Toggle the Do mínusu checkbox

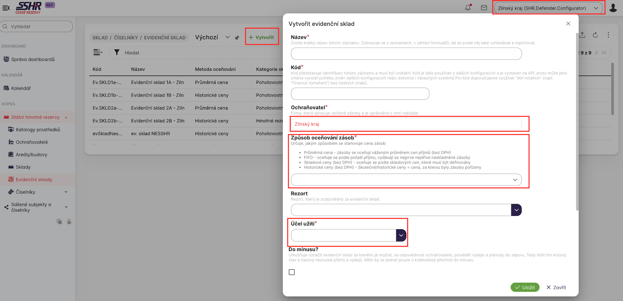pyautogui.click(x=292, y=272)
